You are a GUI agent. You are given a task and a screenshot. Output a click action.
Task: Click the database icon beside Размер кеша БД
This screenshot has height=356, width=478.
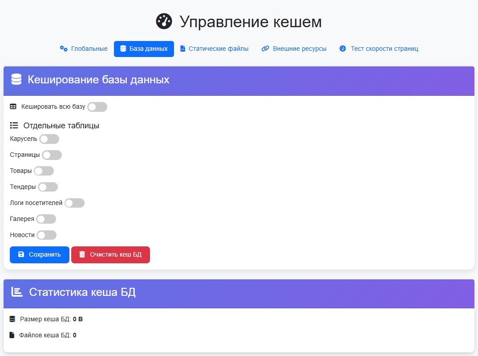(x=12, y=319)
